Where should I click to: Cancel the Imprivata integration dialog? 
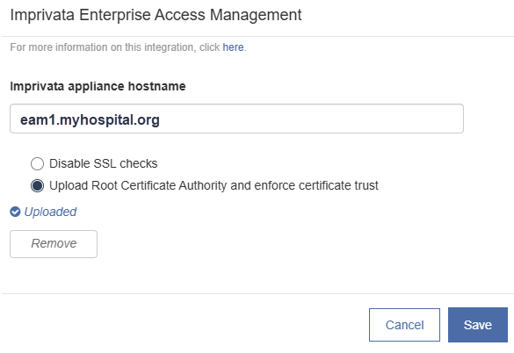tap(404, 325)
